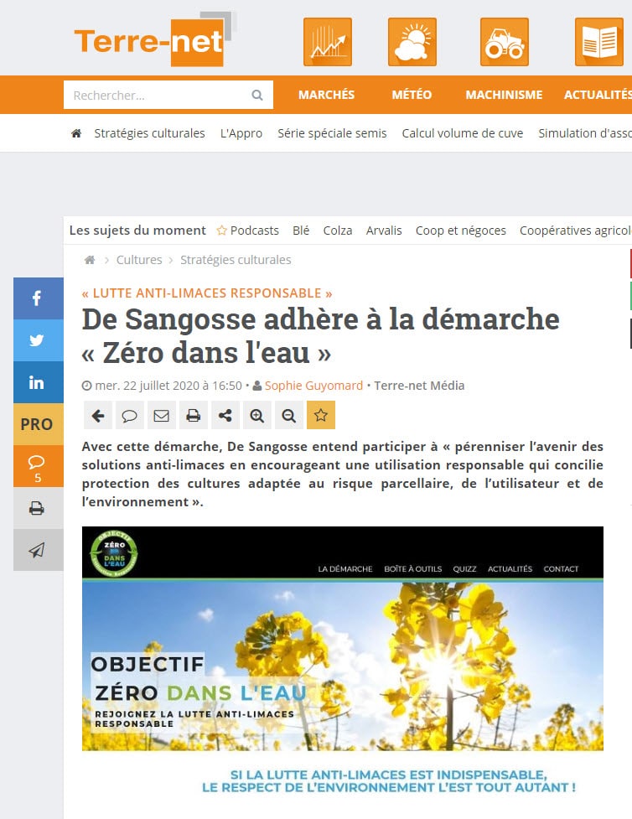Open author Sophie Guyomard's page

point(313,386)
